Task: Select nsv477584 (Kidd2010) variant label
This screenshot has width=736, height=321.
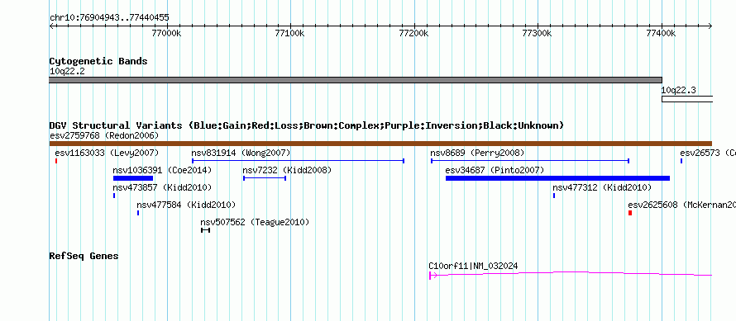Action: (186, 205)
